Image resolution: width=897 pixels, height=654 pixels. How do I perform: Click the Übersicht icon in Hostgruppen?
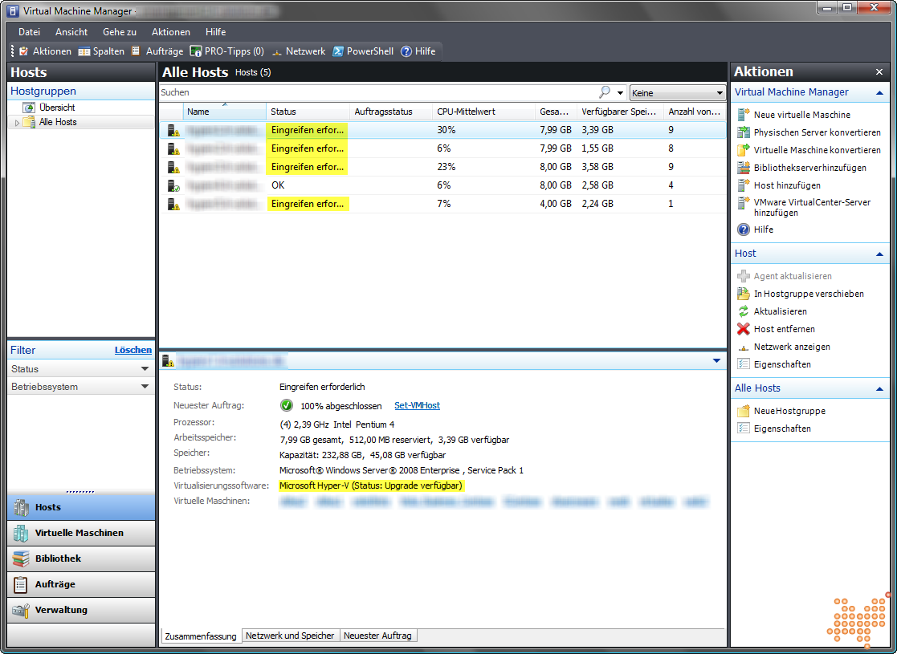coord(29,108)
